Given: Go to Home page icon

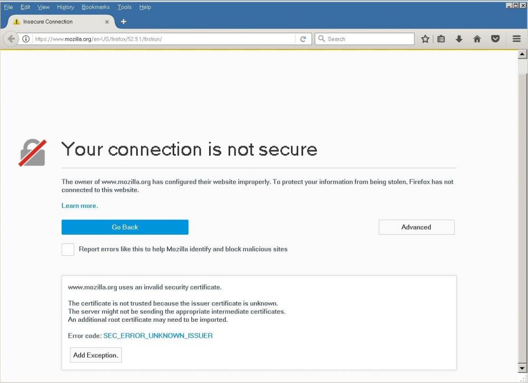Looking at the screenshot, I should [477, 39].
